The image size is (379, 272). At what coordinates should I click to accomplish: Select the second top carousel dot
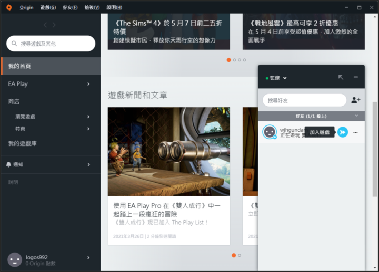[x=234, y=60]
